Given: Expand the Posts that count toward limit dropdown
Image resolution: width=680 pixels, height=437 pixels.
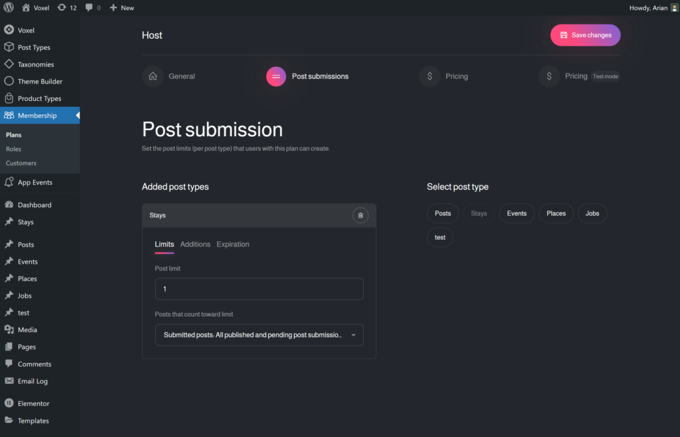Looking at the screenshot, I should coord(259,335).
